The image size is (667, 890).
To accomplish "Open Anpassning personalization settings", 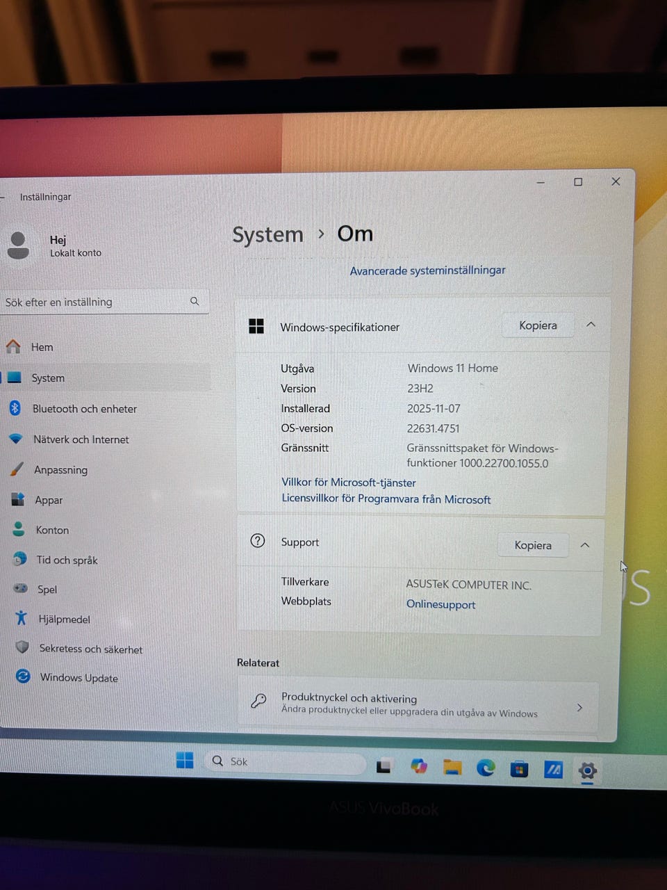I will [x=60, y=470].
